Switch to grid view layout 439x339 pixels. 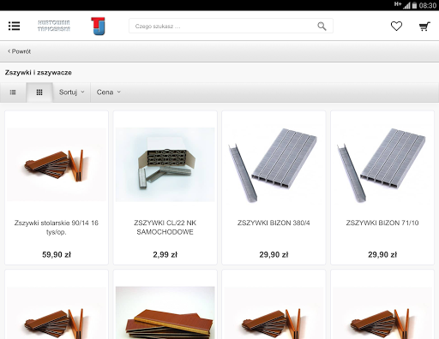(39, 92)
